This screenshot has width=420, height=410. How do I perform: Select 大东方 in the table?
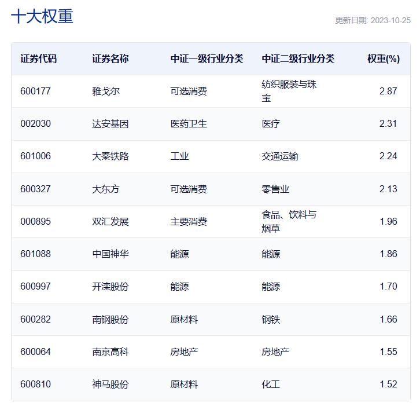(x=106, y=189)
